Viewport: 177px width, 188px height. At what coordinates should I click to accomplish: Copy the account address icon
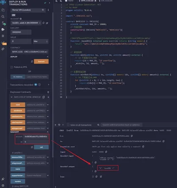(43, 23)
